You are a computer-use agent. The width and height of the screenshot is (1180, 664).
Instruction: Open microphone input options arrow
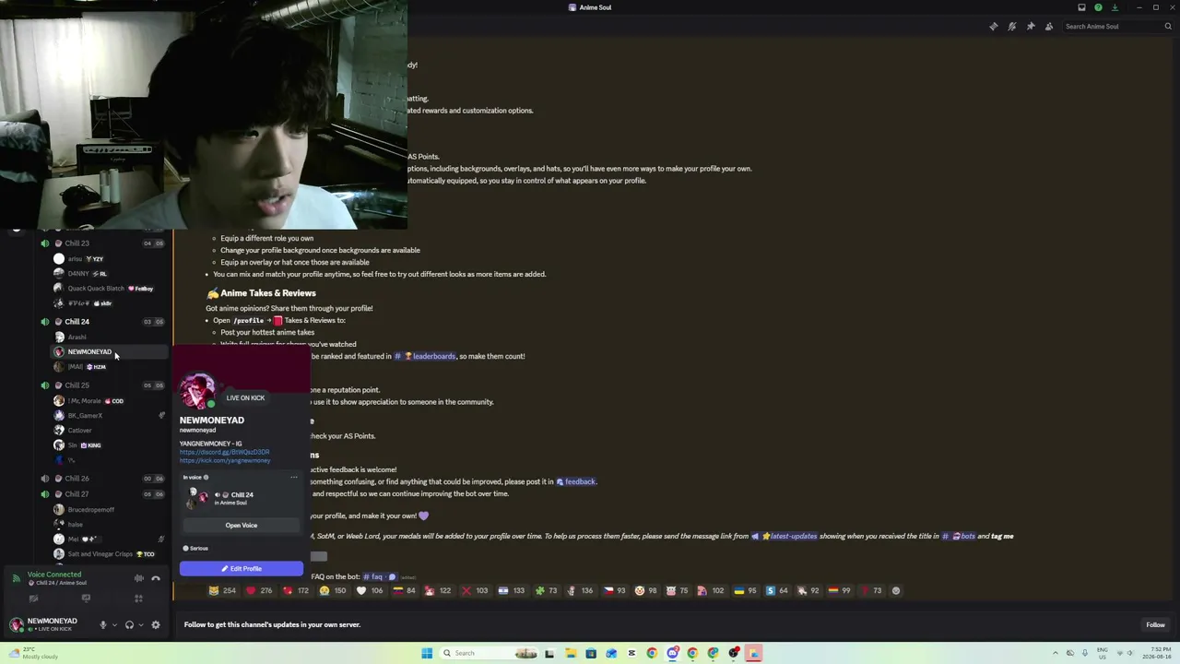click(x=114, y=624)
